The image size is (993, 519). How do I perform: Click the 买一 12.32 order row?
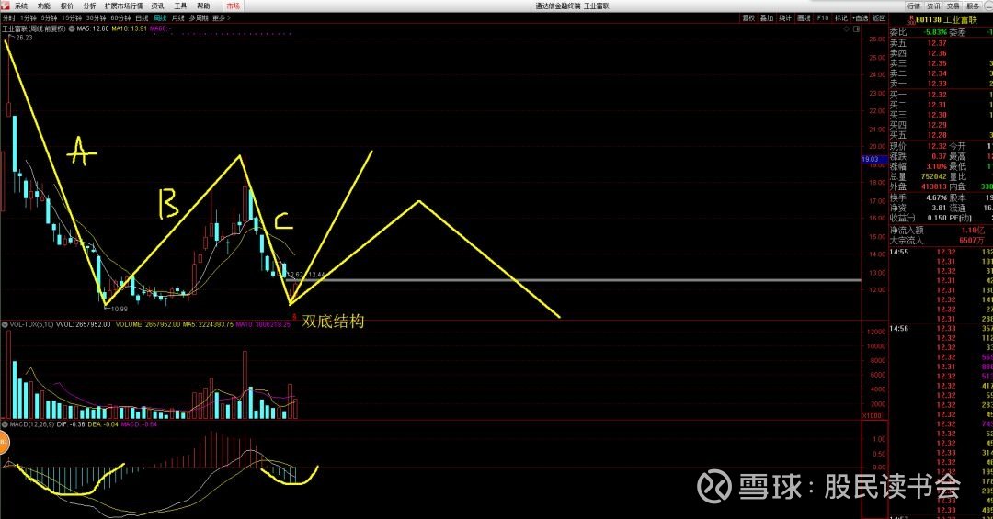[941, 95]
